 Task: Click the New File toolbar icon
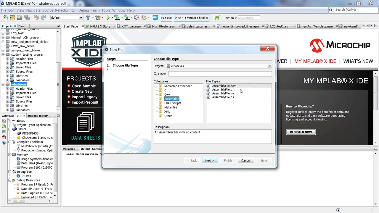coord(6,18)
